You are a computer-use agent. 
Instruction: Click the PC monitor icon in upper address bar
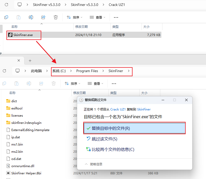point(20,5)
